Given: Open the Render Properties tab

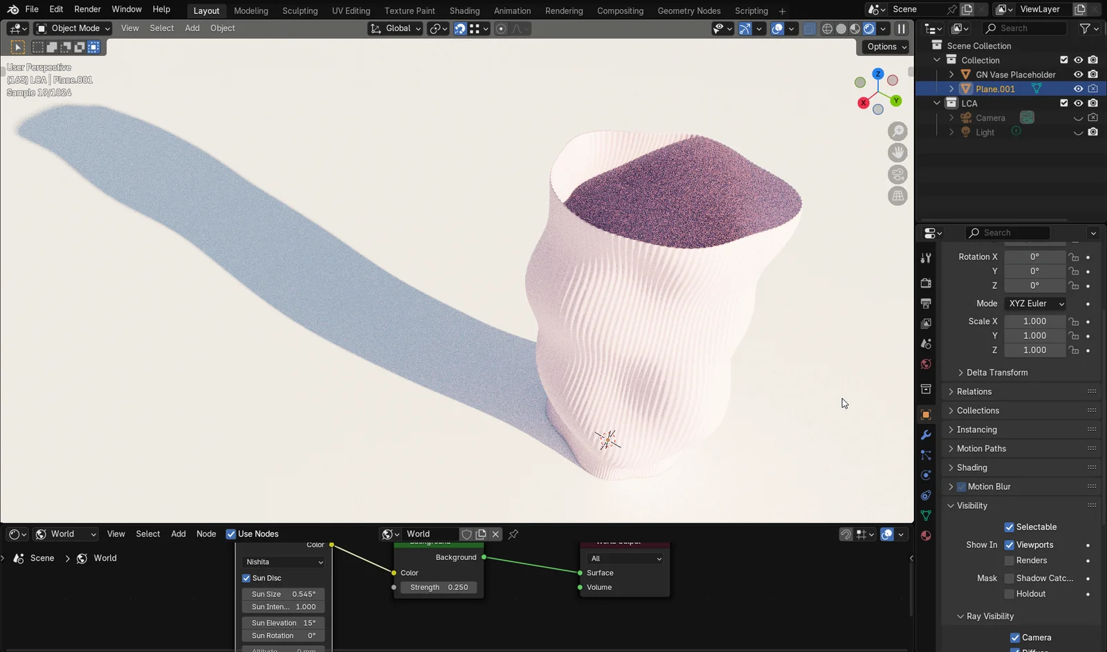Looking at the screenshot, I should point(926,283).
